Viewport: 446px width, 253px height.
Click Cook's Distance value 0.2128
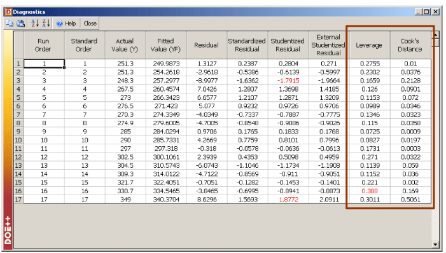(410, 81)
